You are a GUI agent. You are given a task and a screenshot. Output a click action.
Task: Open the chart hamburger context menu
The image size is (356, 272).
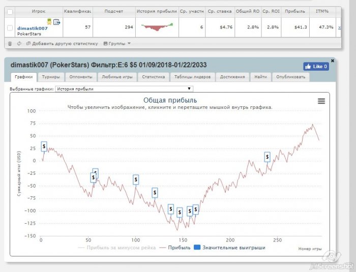click(321, 101)
